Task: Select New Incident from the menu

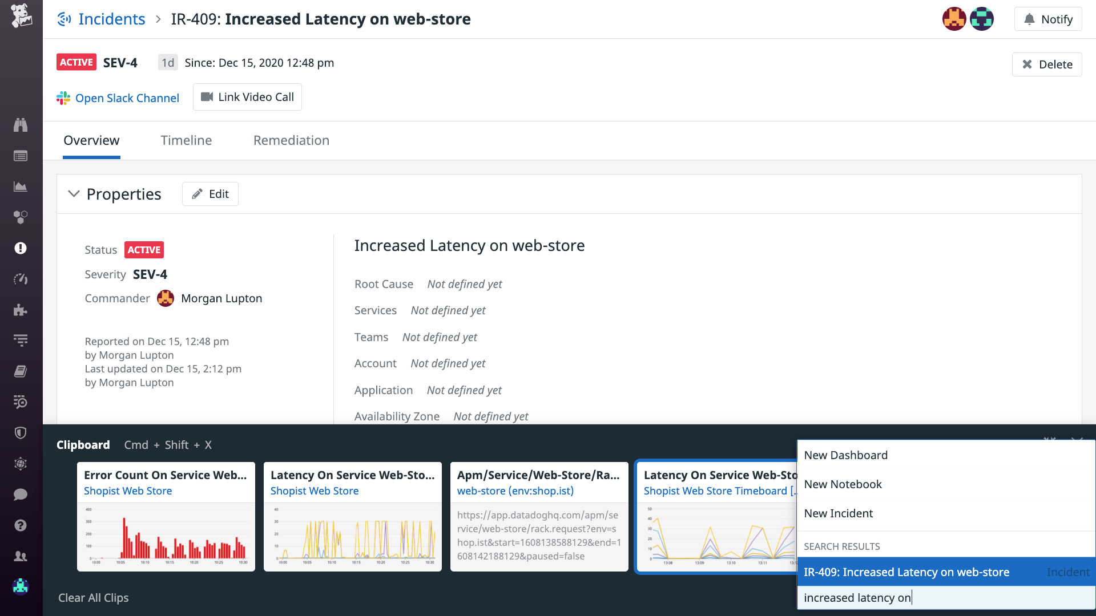Action: point(838,513)
